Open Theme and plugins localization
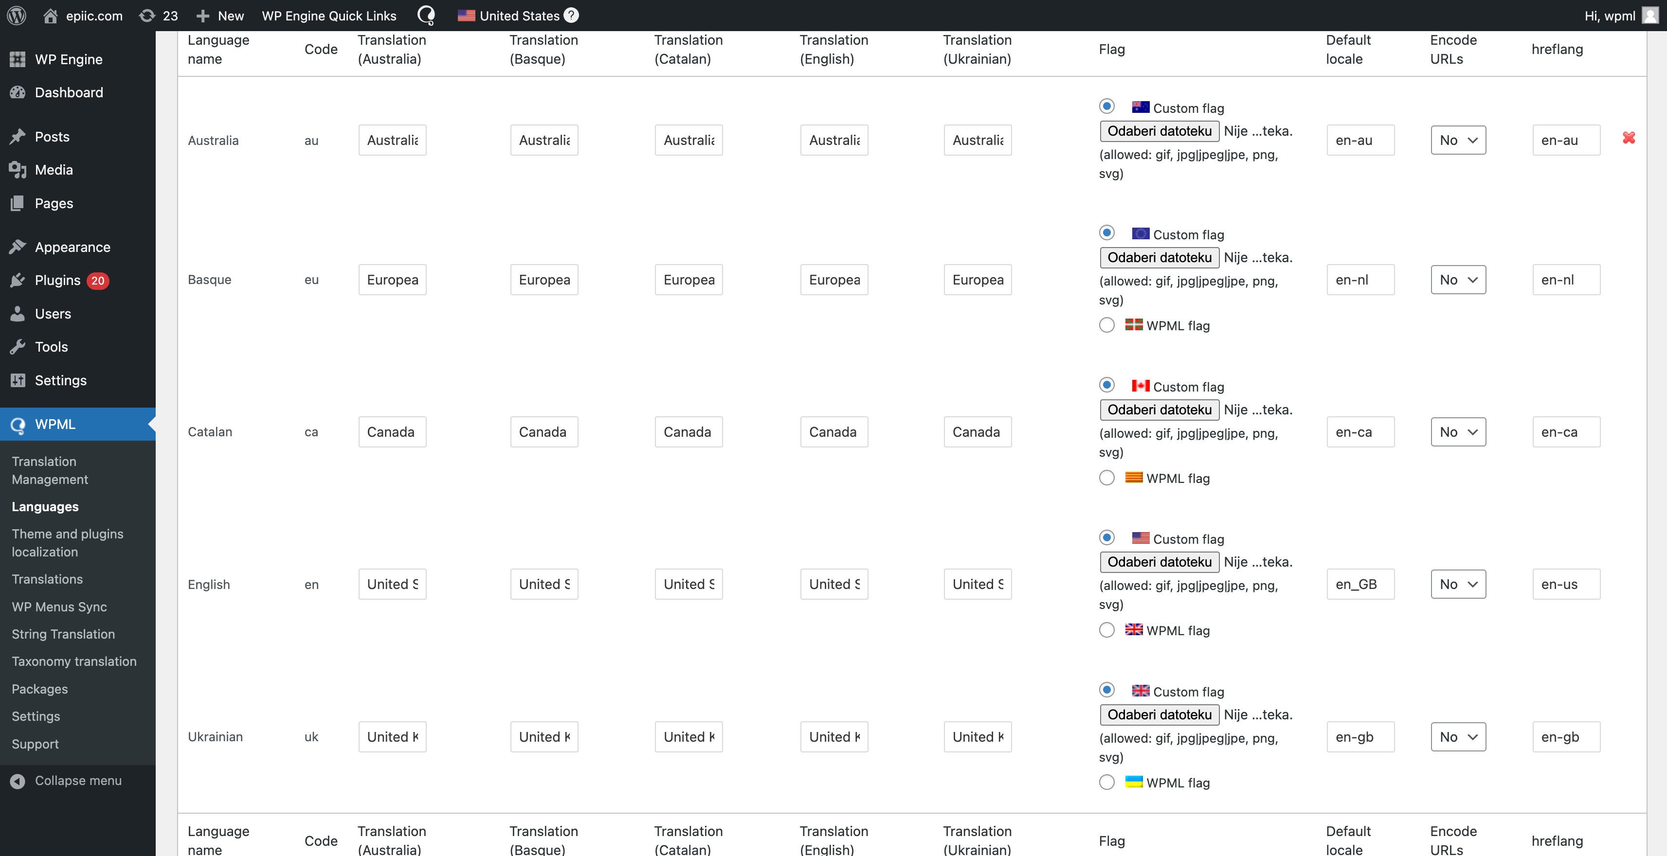The width and height of the screenshot is (1667, 856). pos(67,543)
